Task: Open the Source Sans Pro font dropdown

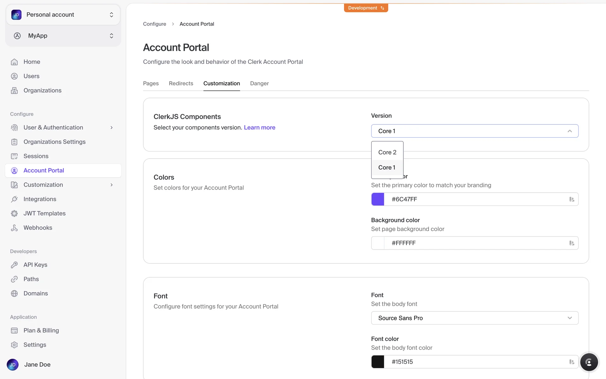Action: tap(474, 318)
